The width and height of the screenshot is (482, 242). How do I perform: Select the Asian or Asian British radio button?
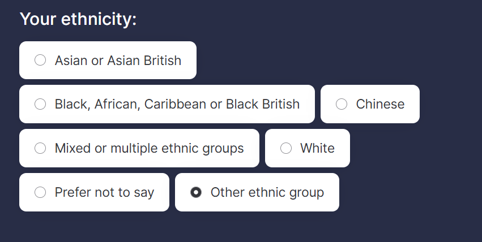pos(40,60)
